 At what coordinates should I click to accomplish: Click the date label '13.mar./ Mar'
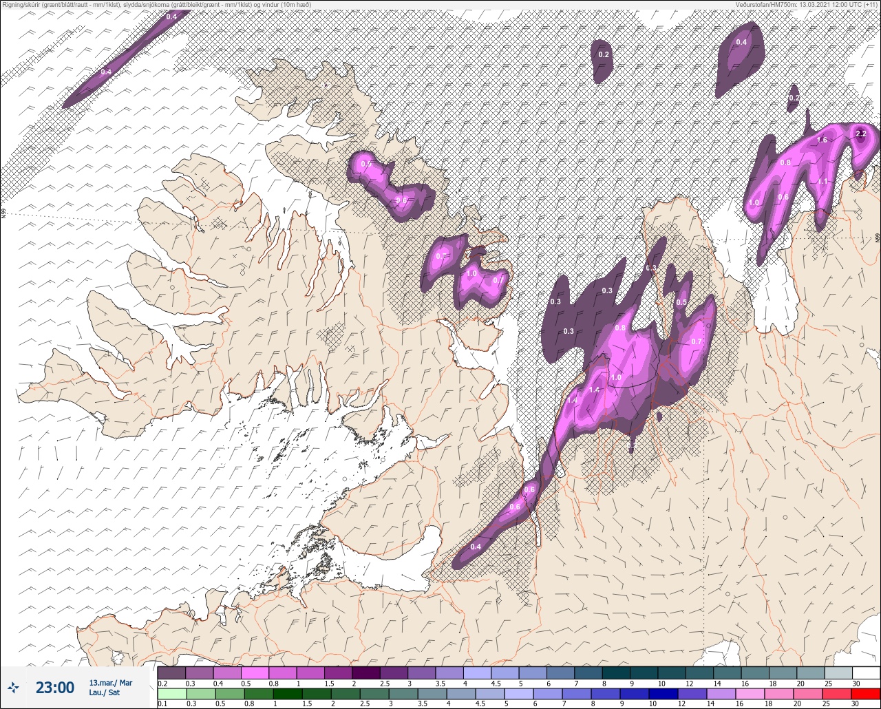pyautogui.click(x=110, y=682)
